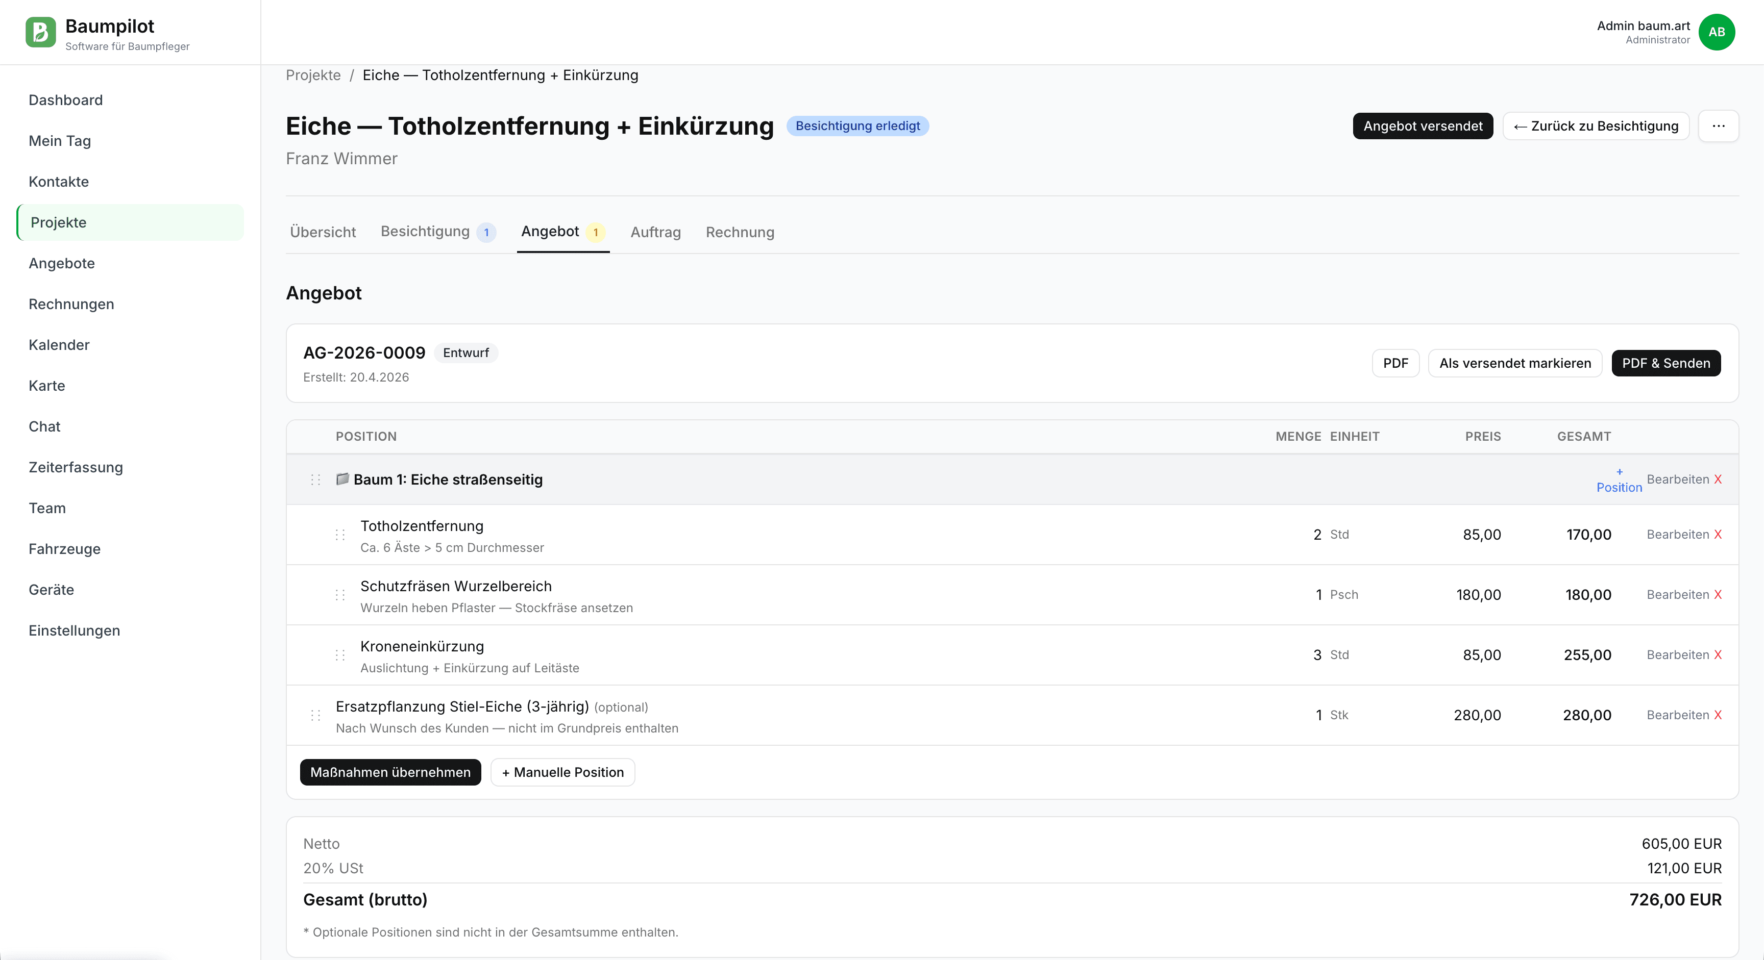
Task: Click Erstellt: 20.4.2026 date text
Action: point(356,377)
